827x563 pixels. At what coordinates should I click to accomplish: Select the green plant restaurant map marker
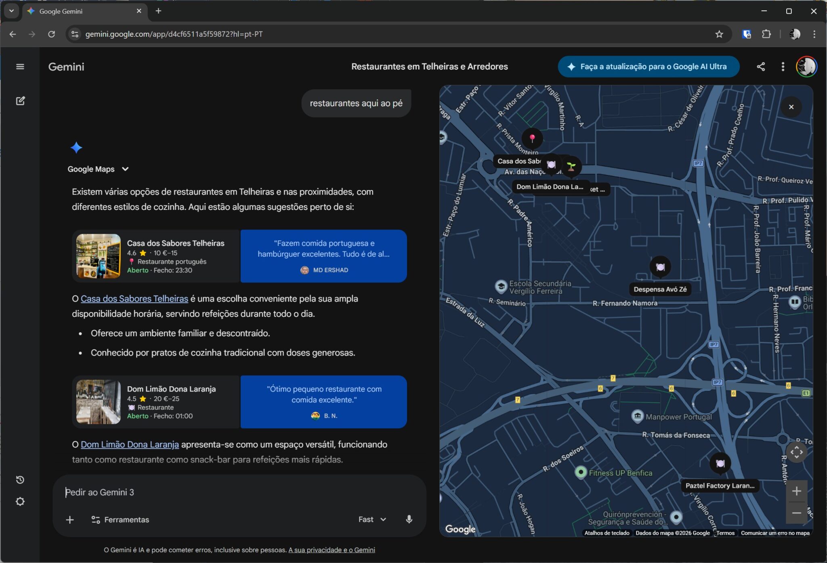tap(571, 166)
